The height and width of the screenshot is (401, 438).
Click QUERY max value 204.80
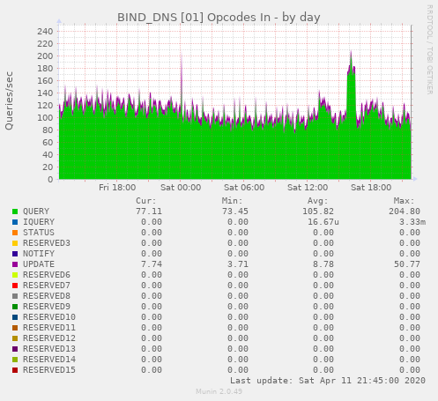tap(405, 212)
